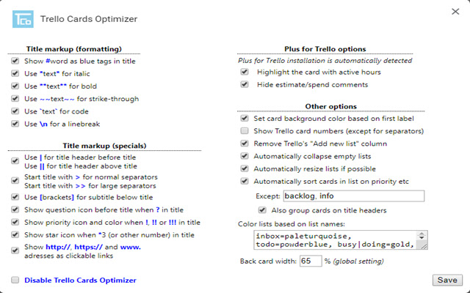Image resolution: width=470 pixels, height=293 pixels.
Task: Toggle 'Use **text** for bold' checkbox
Action: 15,86
